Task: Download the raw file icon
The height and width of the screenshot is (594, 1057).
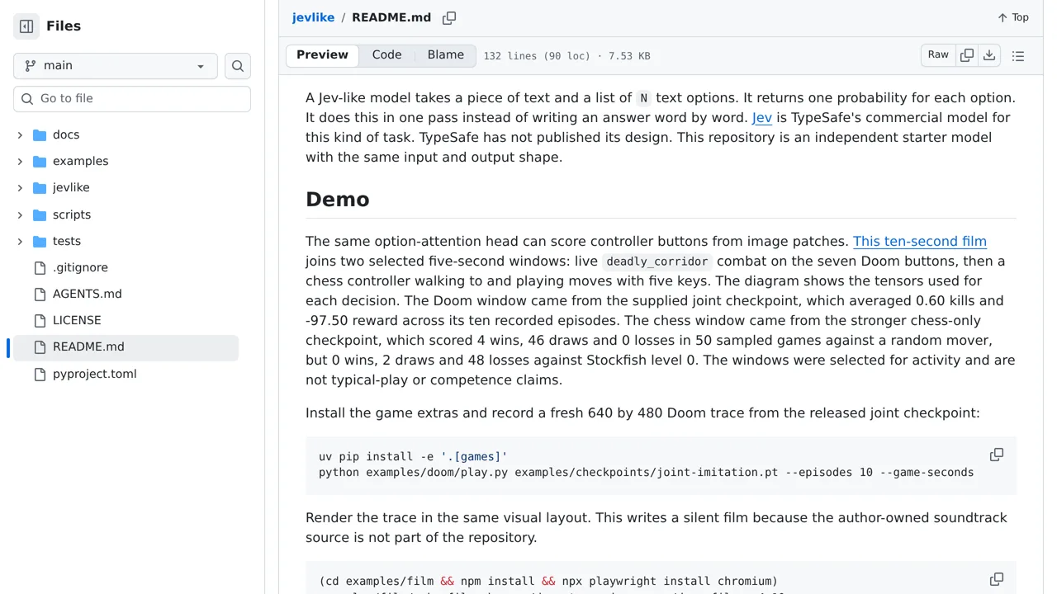Action: coord(989,55)
